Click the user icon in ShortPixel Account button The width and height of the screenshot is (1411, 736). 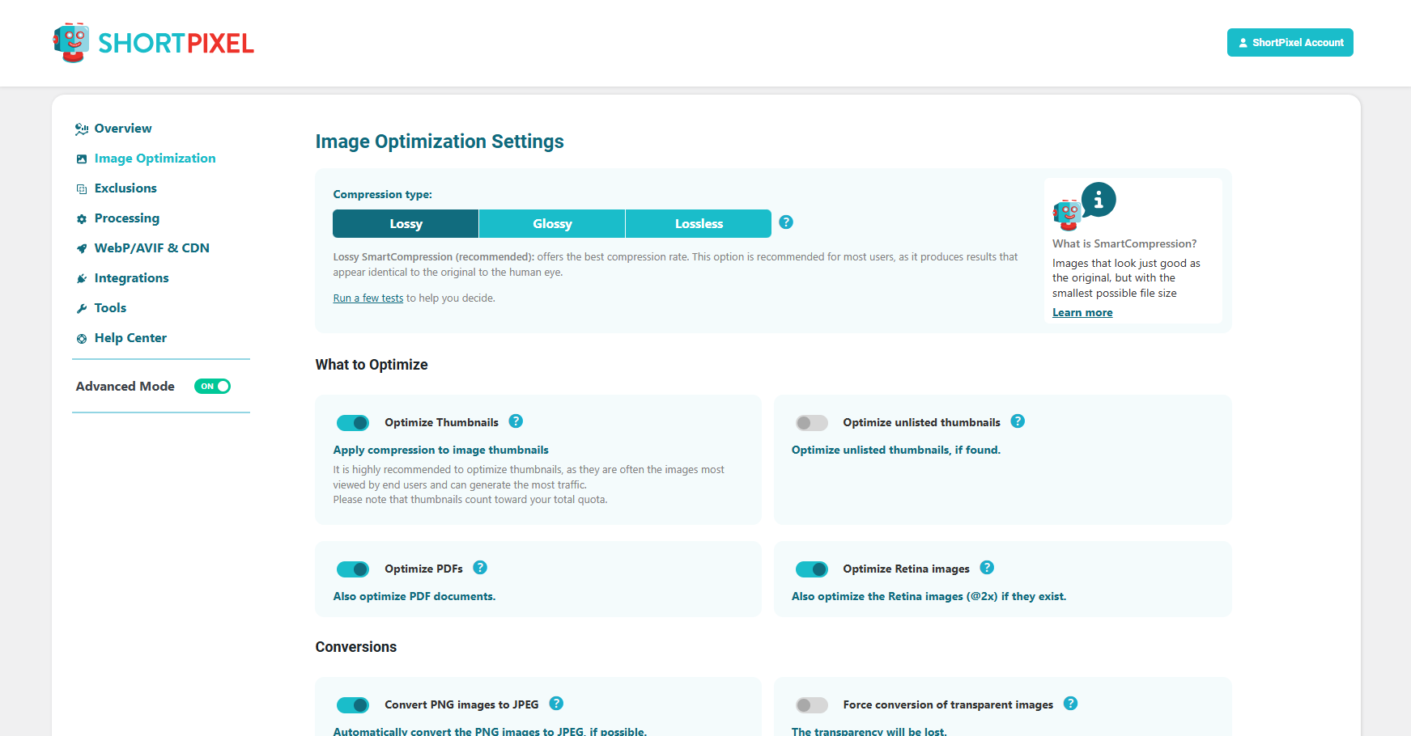point(1243,43)
